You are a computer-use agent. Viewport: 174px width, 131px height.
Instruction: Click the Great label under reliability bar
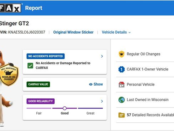[91, 113]
